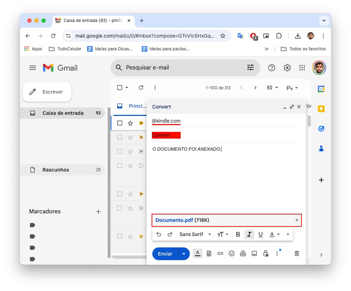
Task: Click the get add-ons plus icon
Action: click(x=321, y=180)
